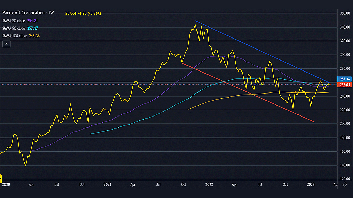Image resolution: width=353 pixels, height=198 pixels.
Task: Click the 2023 label on time axis
Action: pyautogui.click(x=311, y=185)
